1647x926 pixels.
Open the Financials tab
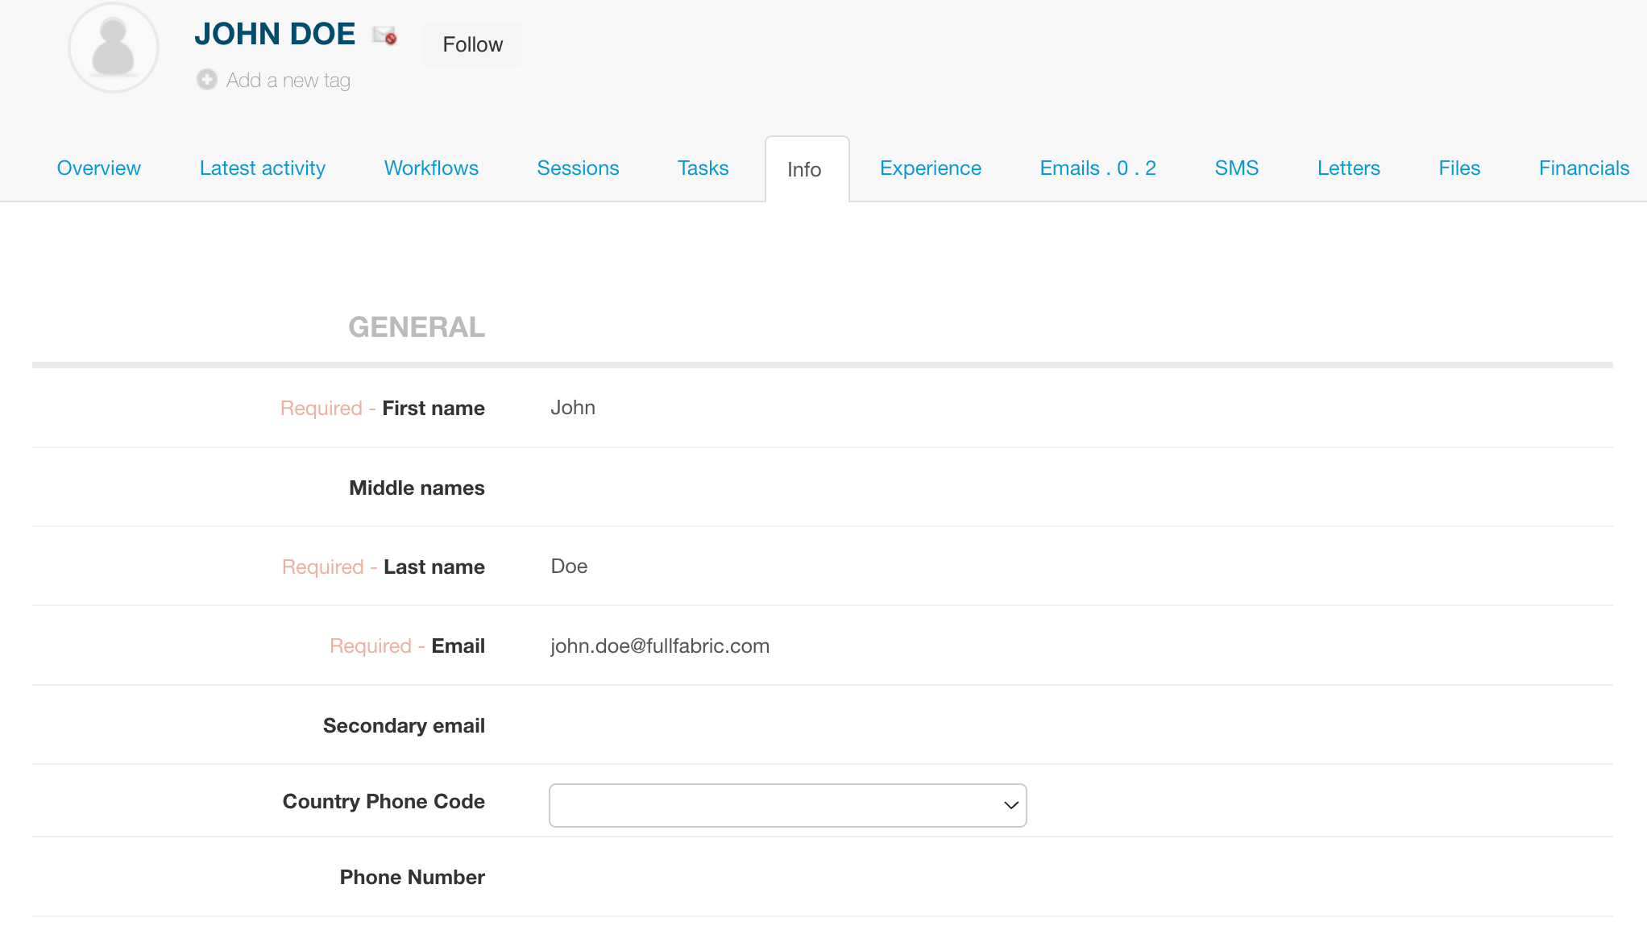(x=1583, y=168)
